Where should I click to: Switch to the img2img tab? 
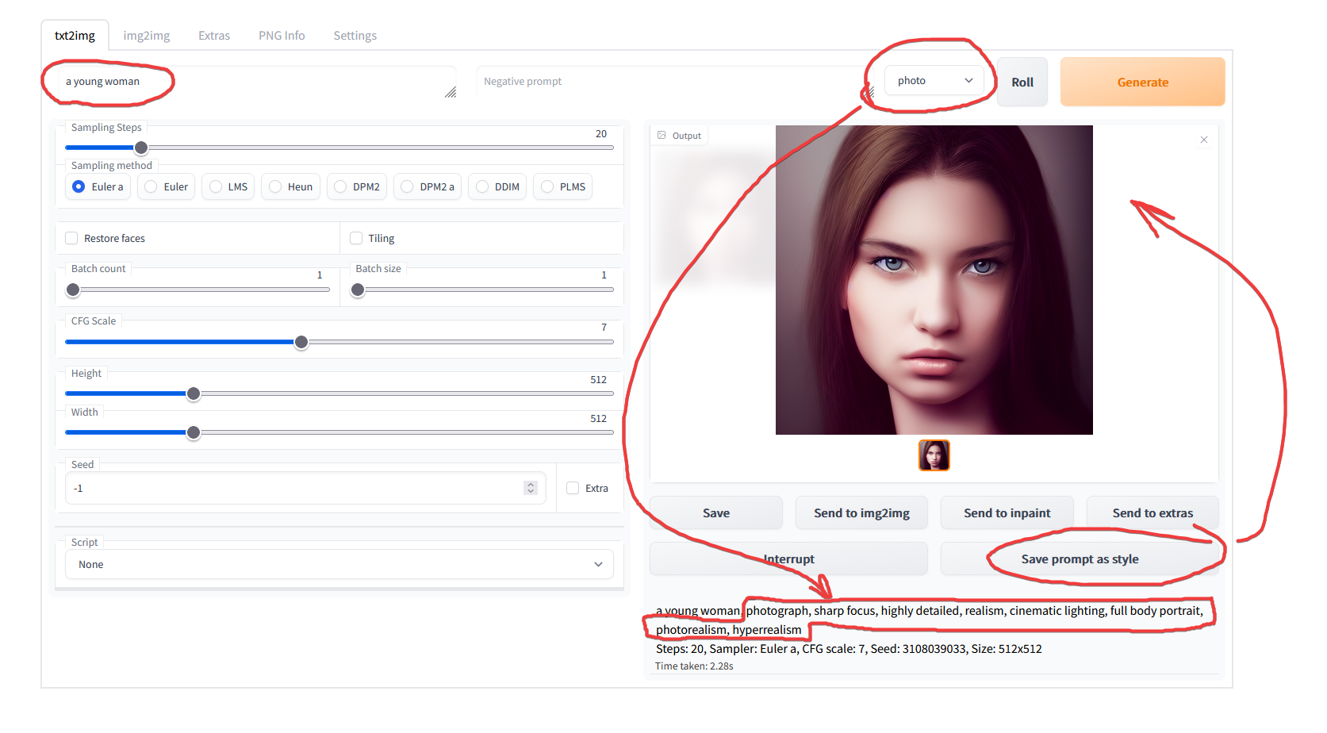146,35
